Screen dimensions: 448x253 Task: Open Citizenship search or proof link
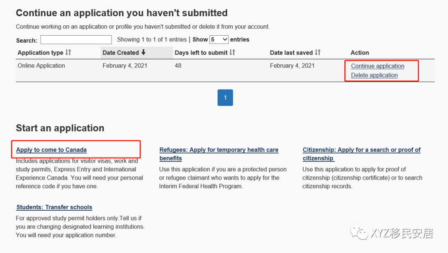tap(361, 150)
